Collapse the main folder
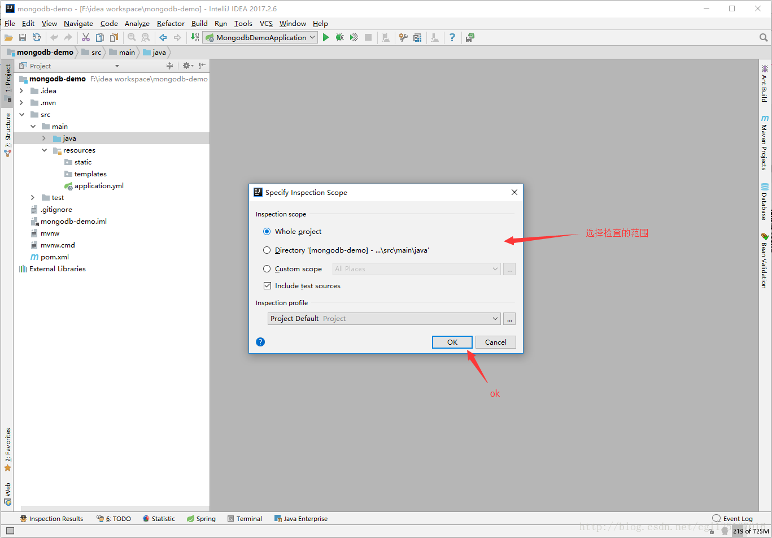Screen dimensions: 772x538 [33, 127]
